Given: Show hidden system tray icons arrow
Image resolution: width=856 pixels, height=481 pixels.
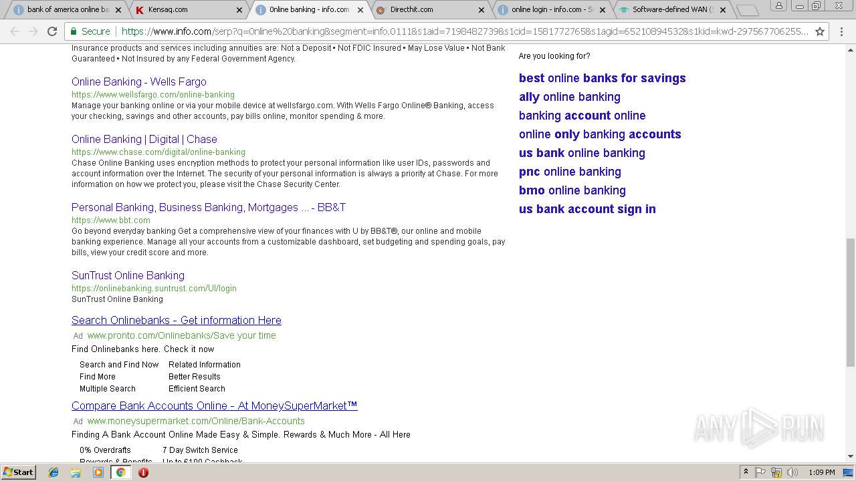Looking at the screenshot, I should click(x=746, y=472).
